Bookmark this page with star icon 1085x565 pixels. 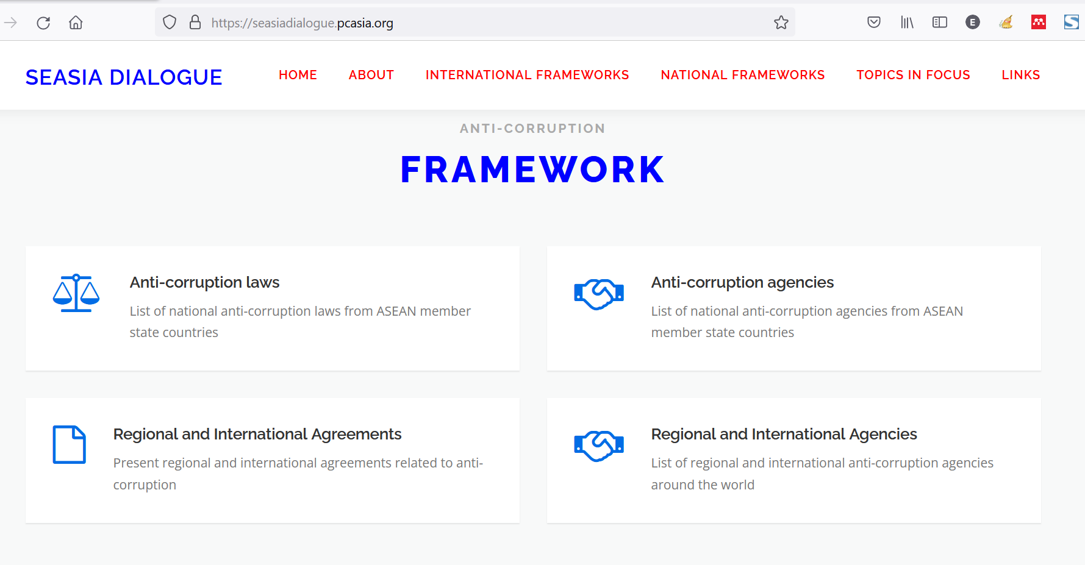pyautogui.click(x=781, y=23)
